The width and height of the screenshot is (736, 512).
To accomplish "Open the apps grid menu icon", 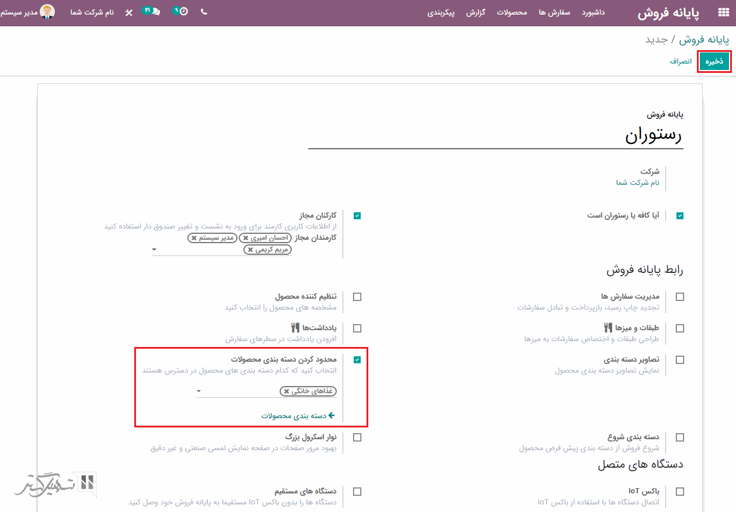I will (723, 12).
